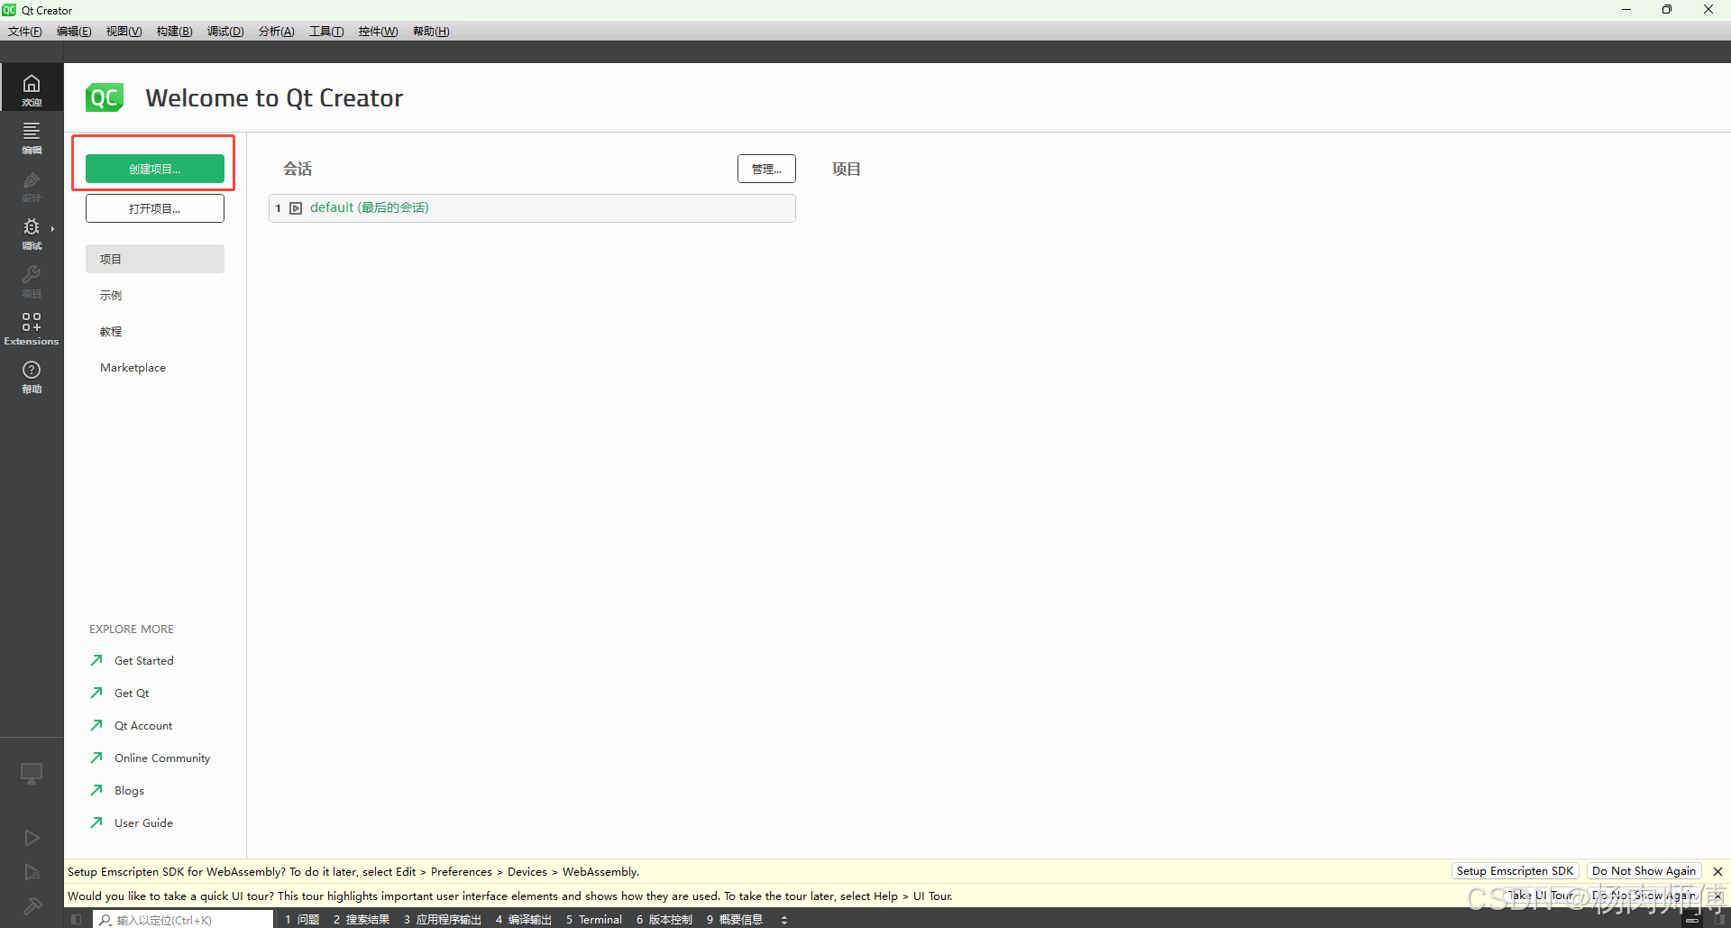Switch to the Debug (调试) mode
Screen dimensions: 1731x928
[32, 233]
